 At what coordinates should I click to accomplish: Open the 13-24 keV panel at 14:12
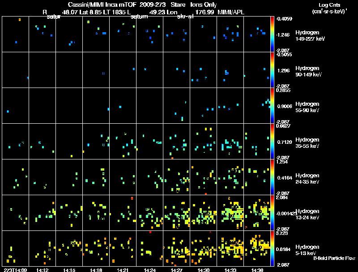(42, 213)
